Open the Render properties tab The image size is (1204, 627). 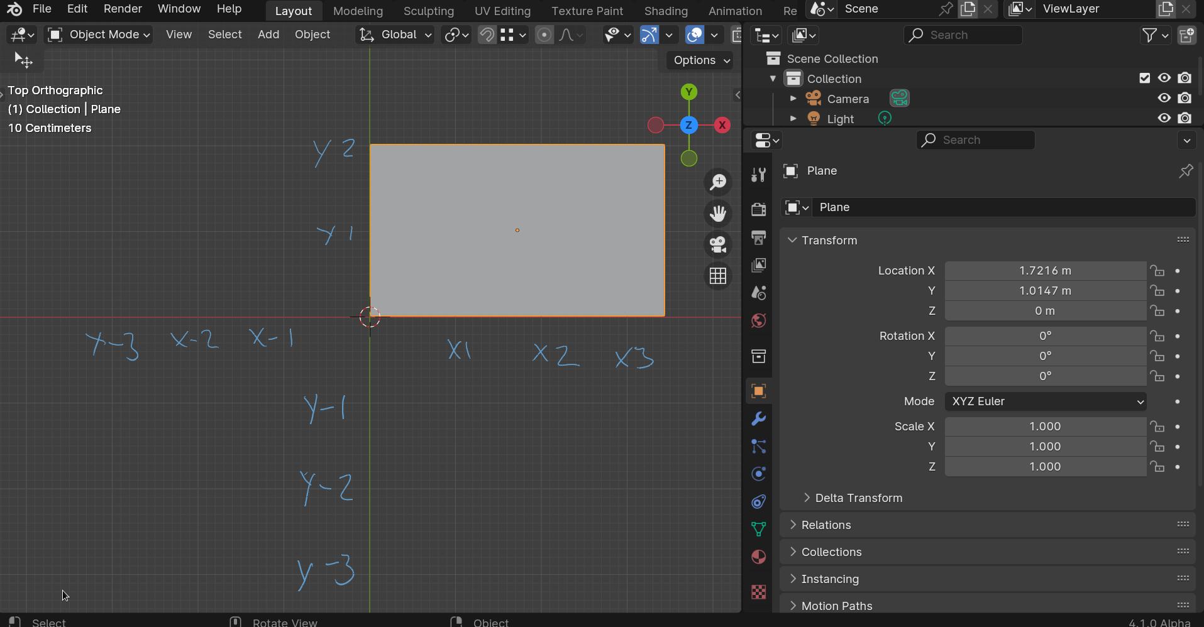coord(758,209)
